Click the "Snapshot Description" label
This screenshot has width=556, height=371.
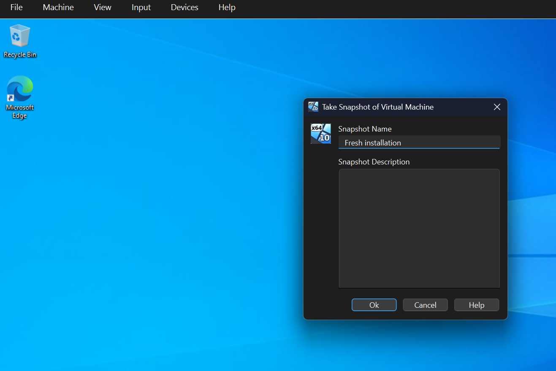(374, 162)
